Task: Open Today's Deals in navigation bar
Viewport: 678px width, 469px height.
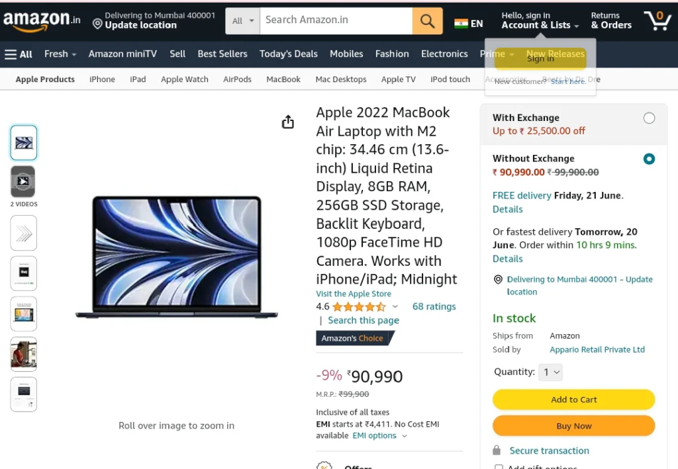Action: [x=289, y=54]
